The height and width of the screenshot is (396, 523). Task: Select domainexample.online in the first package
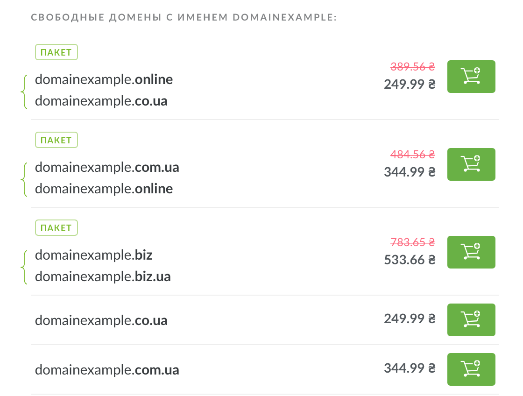[104, 79]
